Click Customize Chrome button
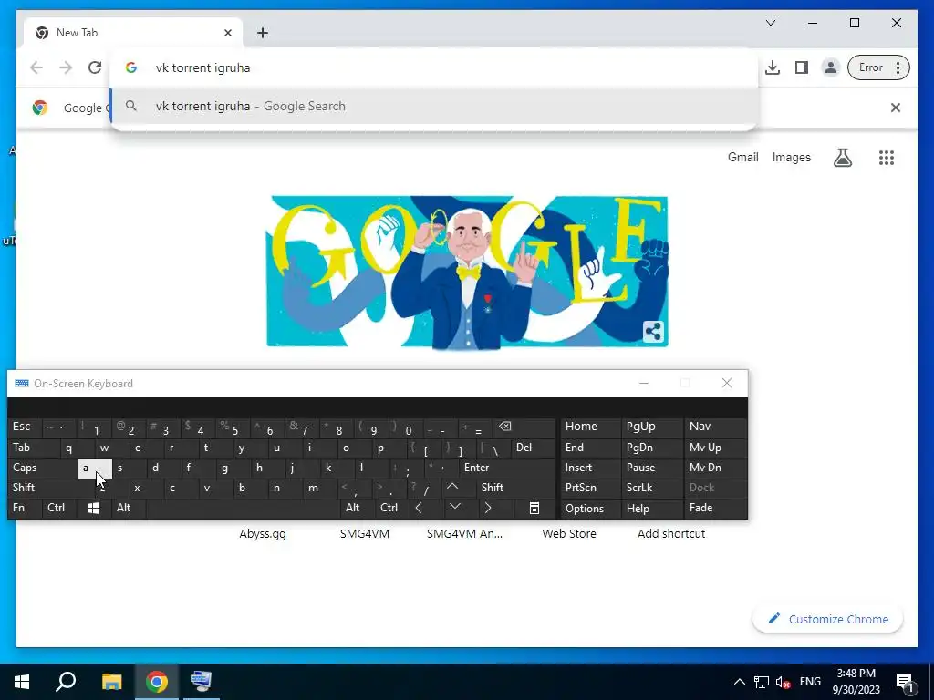 click(828, 619)
